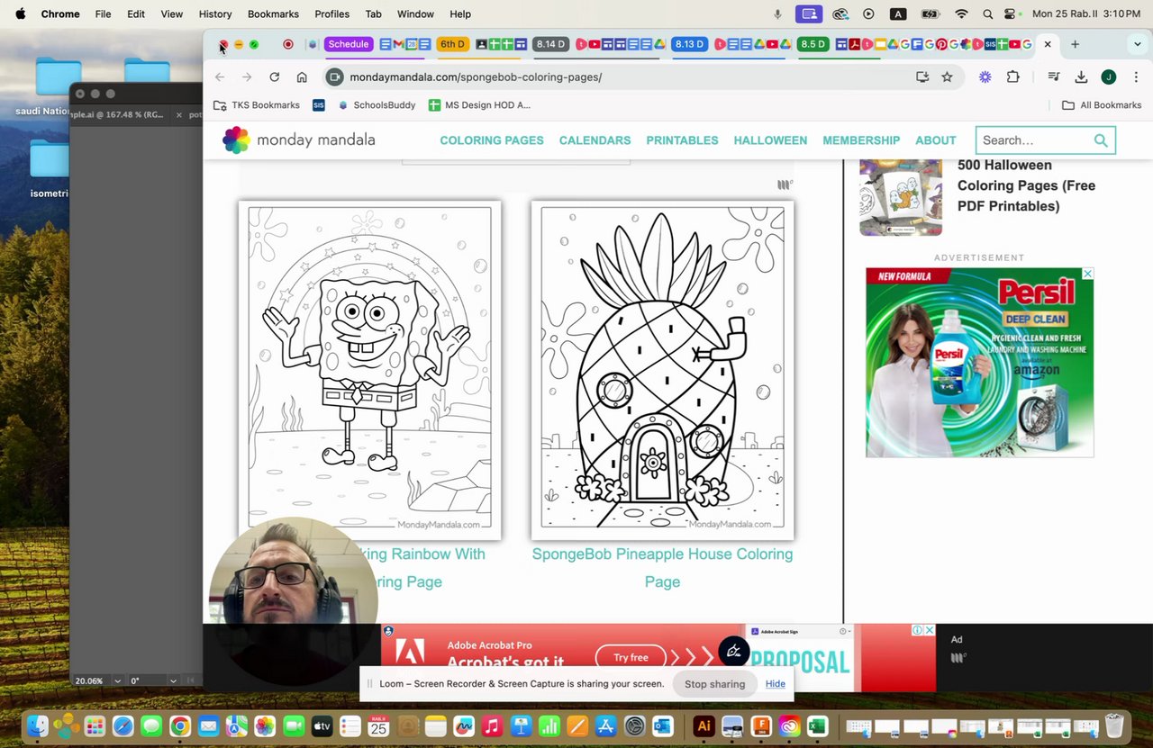This screenshot has width=1153, height=748.
Task: Hide the Loom sharing notification
Action: click(776, 684)
